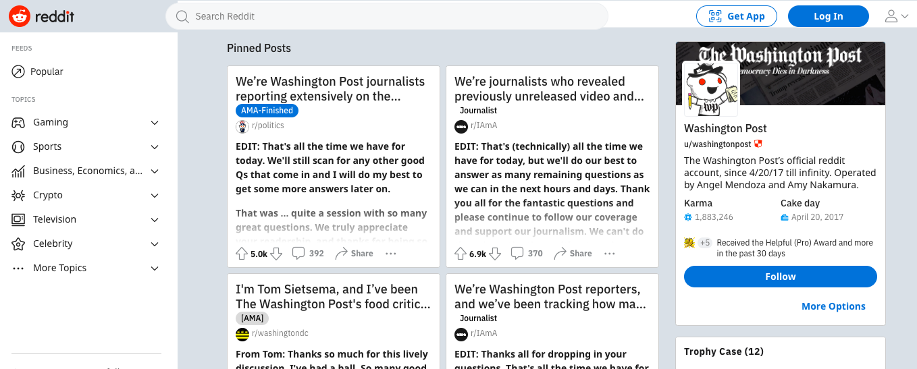917x369 pixels.
Task: Open the Popular feed
Action: click(47, 72)
